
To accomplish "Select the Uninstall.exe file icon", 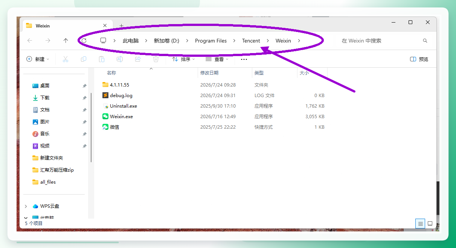I will (x=105, y=106).
